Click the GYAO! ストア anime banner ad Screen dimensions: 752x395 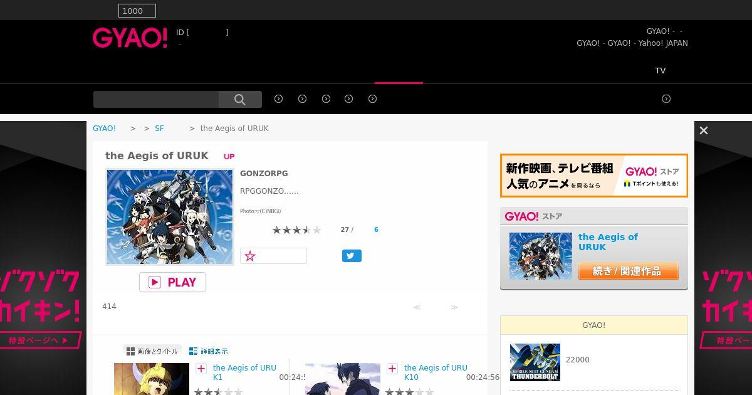click(x=594, y=176)
